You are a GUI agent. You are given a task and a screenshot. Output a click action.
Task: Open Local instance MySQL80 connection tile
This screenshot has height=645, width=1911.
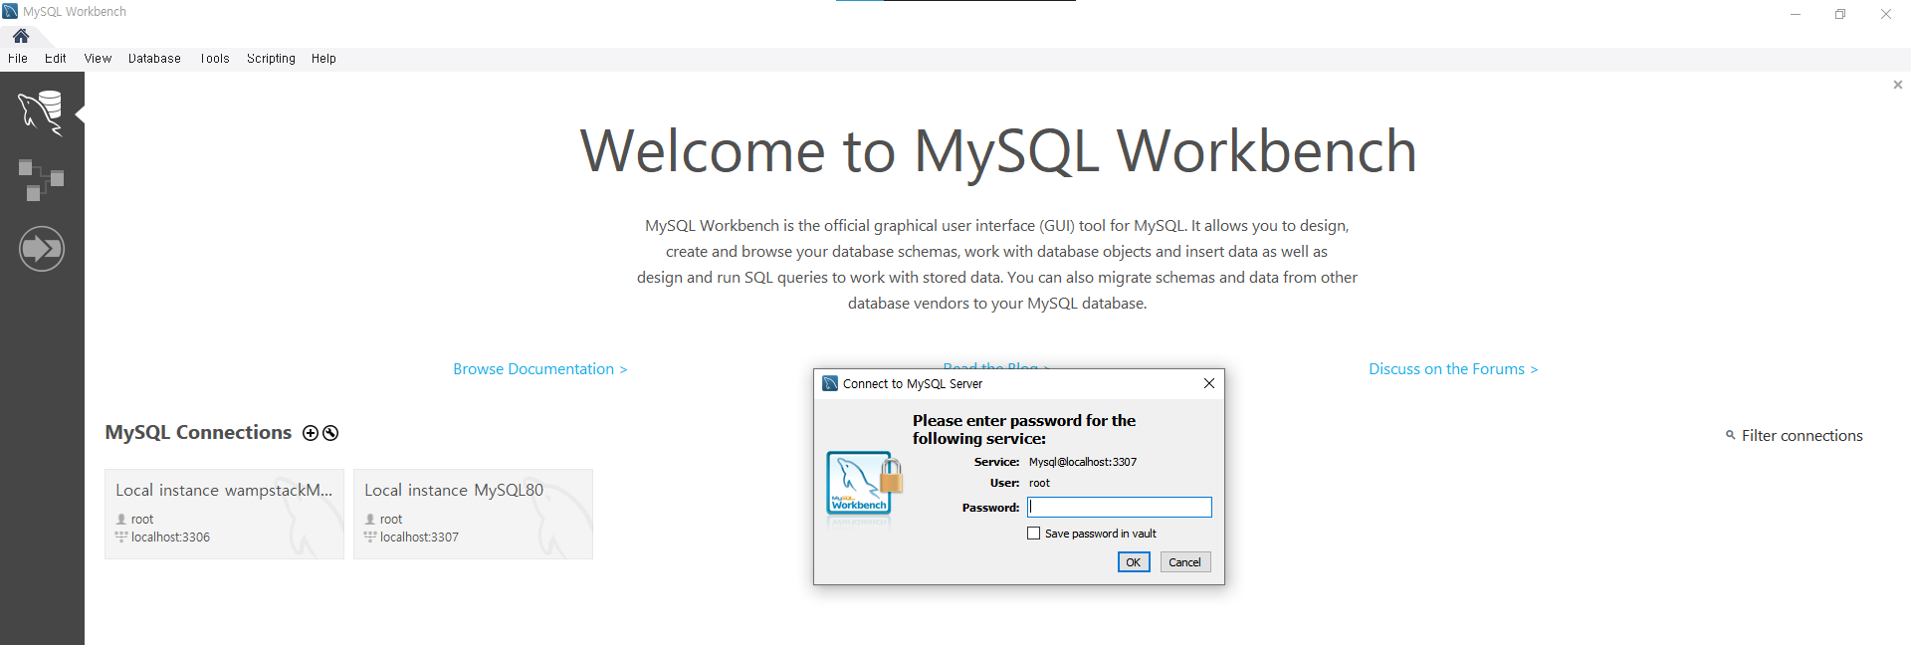point(474,514)
